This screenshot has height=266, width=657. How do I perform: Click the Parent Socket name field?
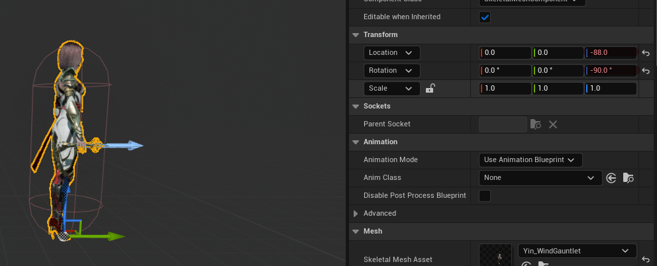503,124
